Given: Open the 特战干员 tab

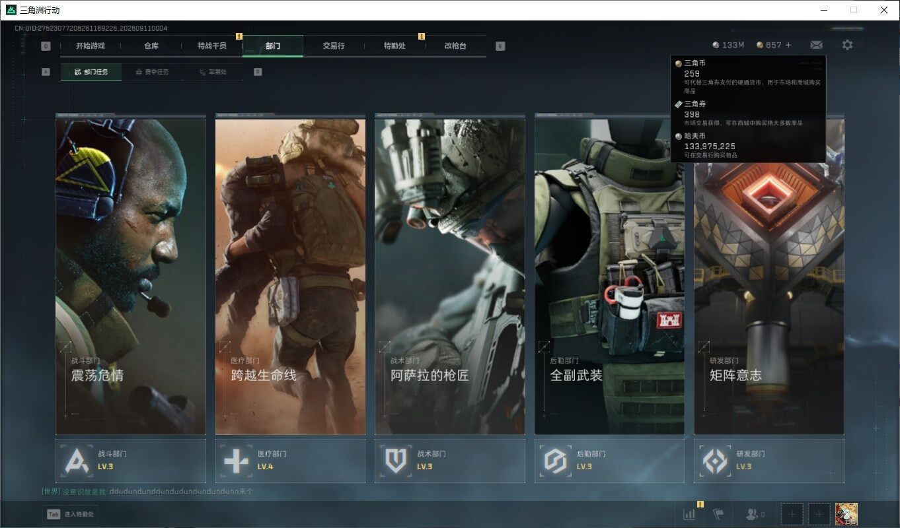Looking at the screenshot, I should (x=212, y=46).
